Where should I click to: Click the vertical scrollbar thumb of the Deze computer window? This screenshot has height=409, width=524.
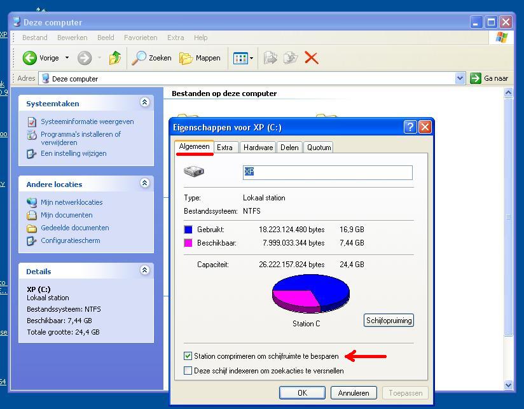[x=508, y=217]
